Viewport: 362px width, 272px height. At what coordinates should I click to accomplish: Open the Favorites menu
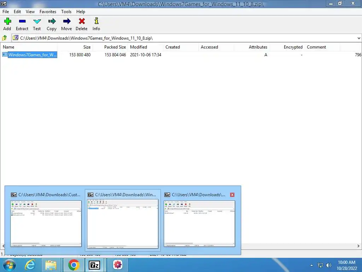tap(48, 12)
